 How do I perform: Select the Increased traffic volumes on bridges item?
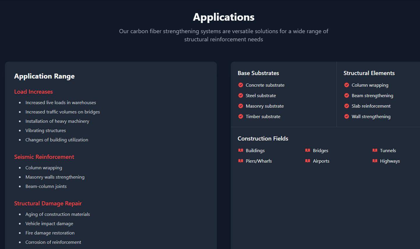click(x=63, y=112)
